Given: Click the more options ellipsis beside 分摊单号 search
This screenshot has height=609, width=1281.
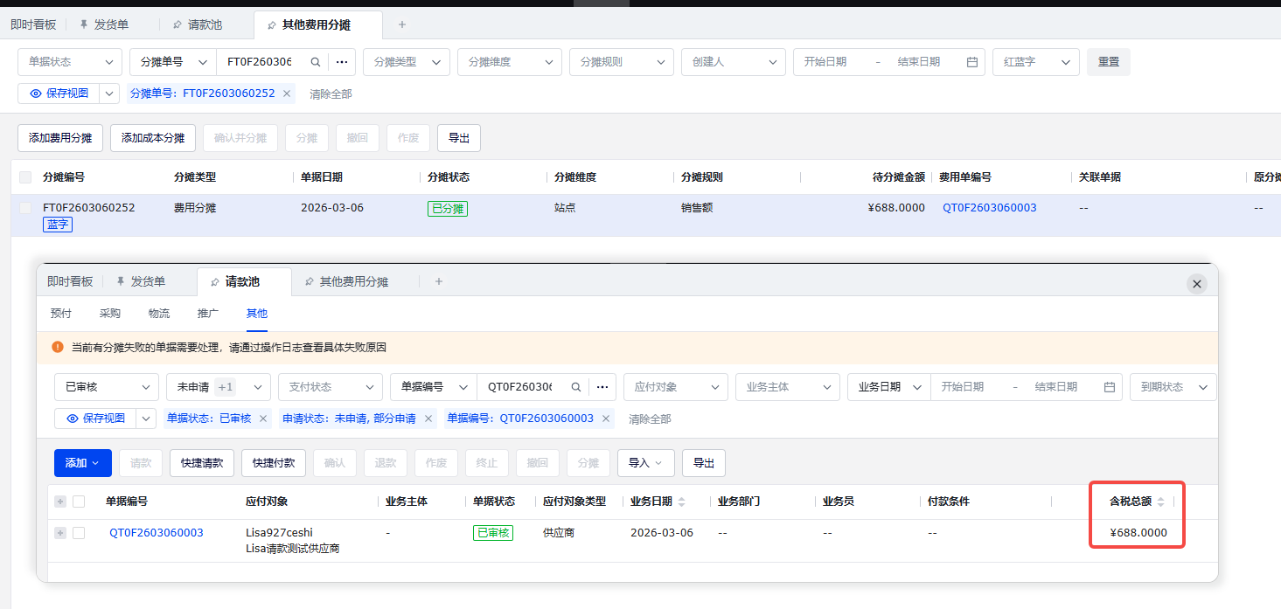Looking at the screenshot, I should (x=342, y=62).
